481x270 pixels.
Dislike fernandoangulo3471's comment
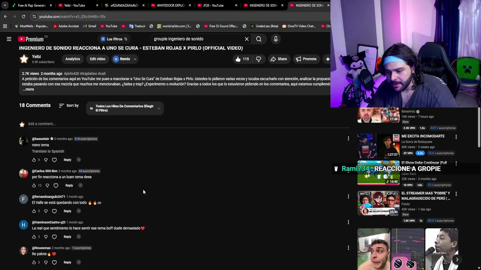coord(46,211)
